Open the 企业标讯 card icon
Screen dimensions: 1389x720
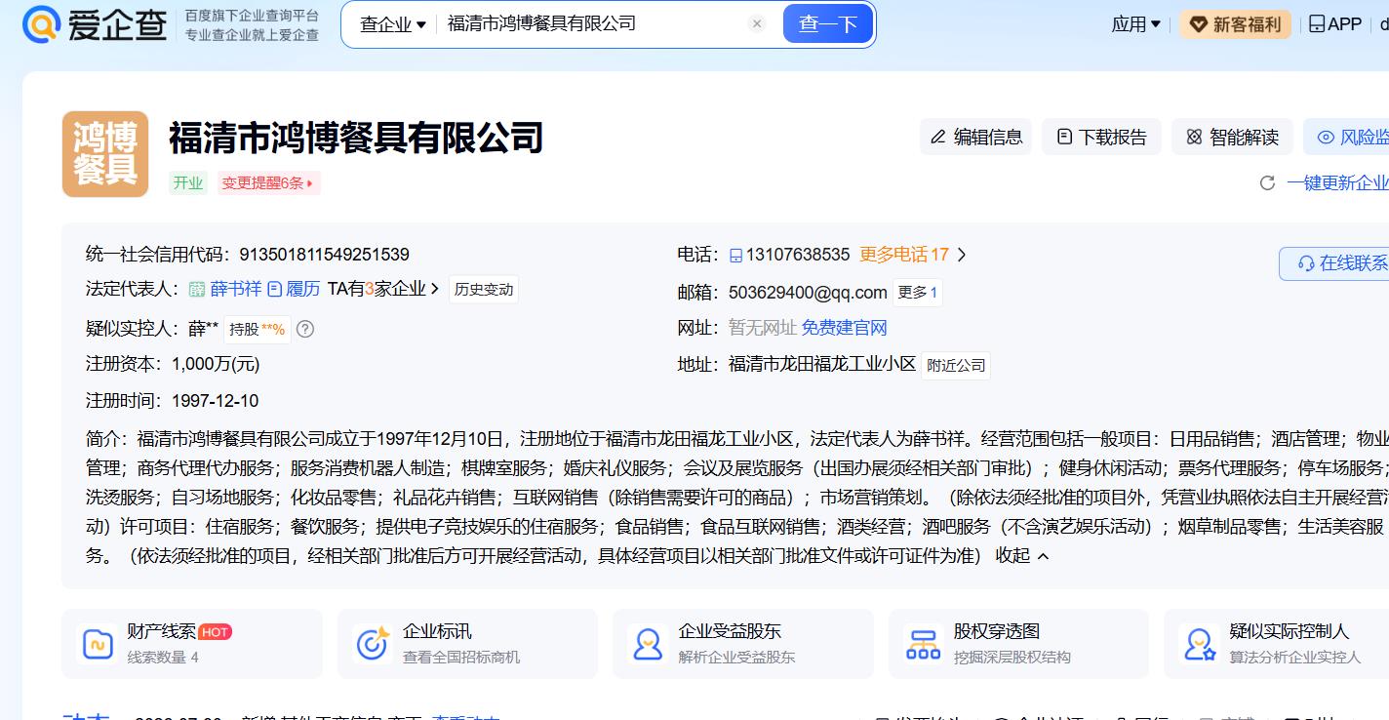pyautogui.click(x=373, y=644)
